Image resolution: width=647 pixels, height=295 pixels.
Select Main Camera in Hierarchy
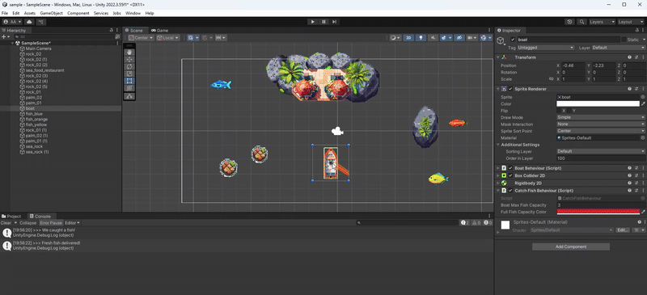38,48
